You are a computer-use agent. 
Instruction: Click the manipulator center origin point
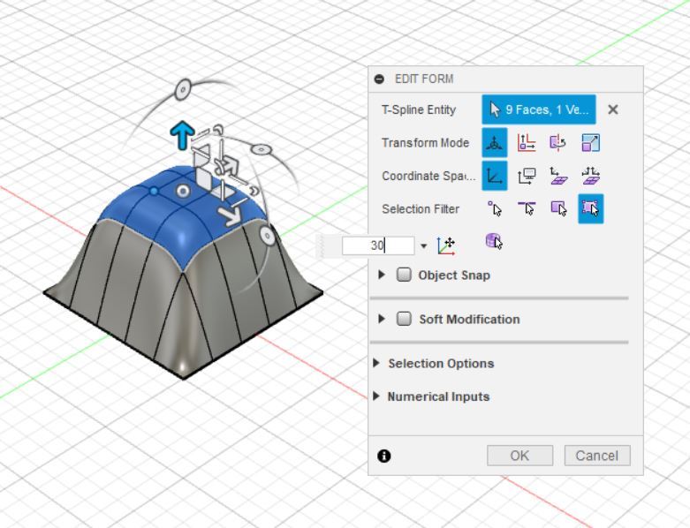pyautogui.click(x=183, y=192)
